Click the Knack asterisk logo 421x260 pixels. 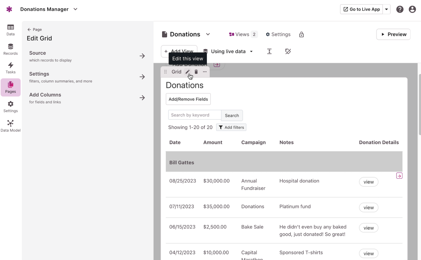click(9, 9)
